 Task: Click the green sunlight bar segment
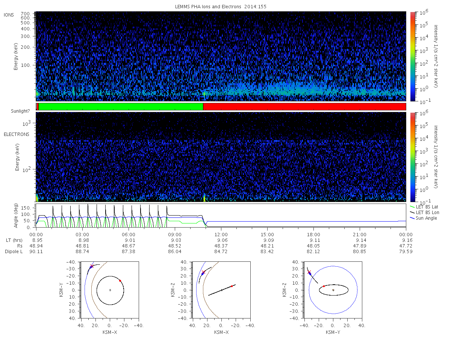point(121,107)
